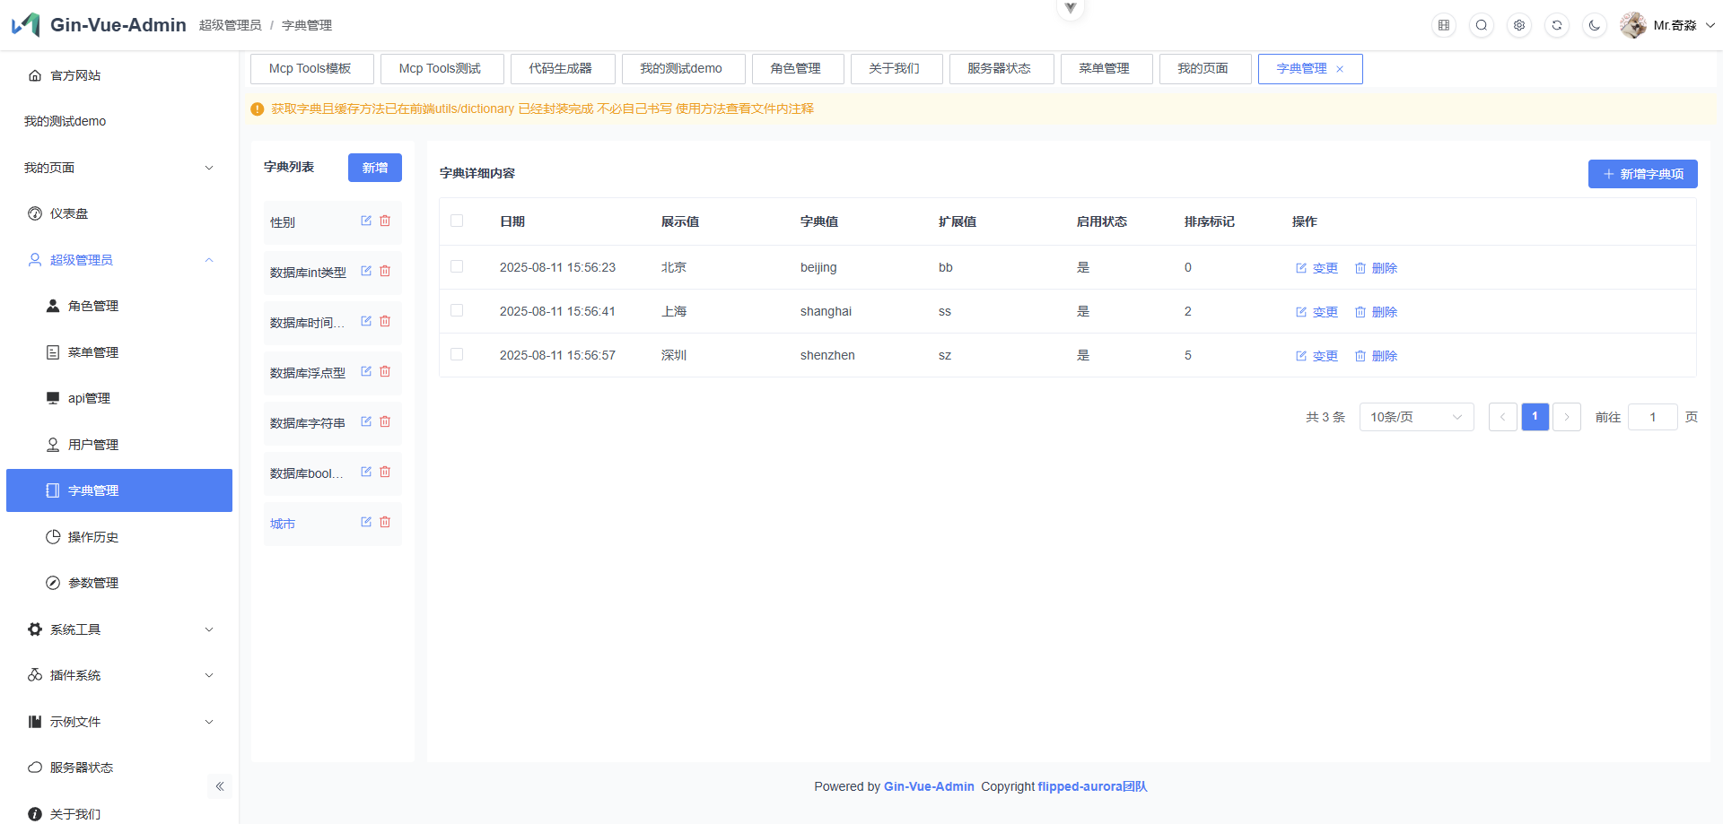Screen dimensions: 1723x824
Task: Click the grid layout icon in header
Action: pos(1444,25)
